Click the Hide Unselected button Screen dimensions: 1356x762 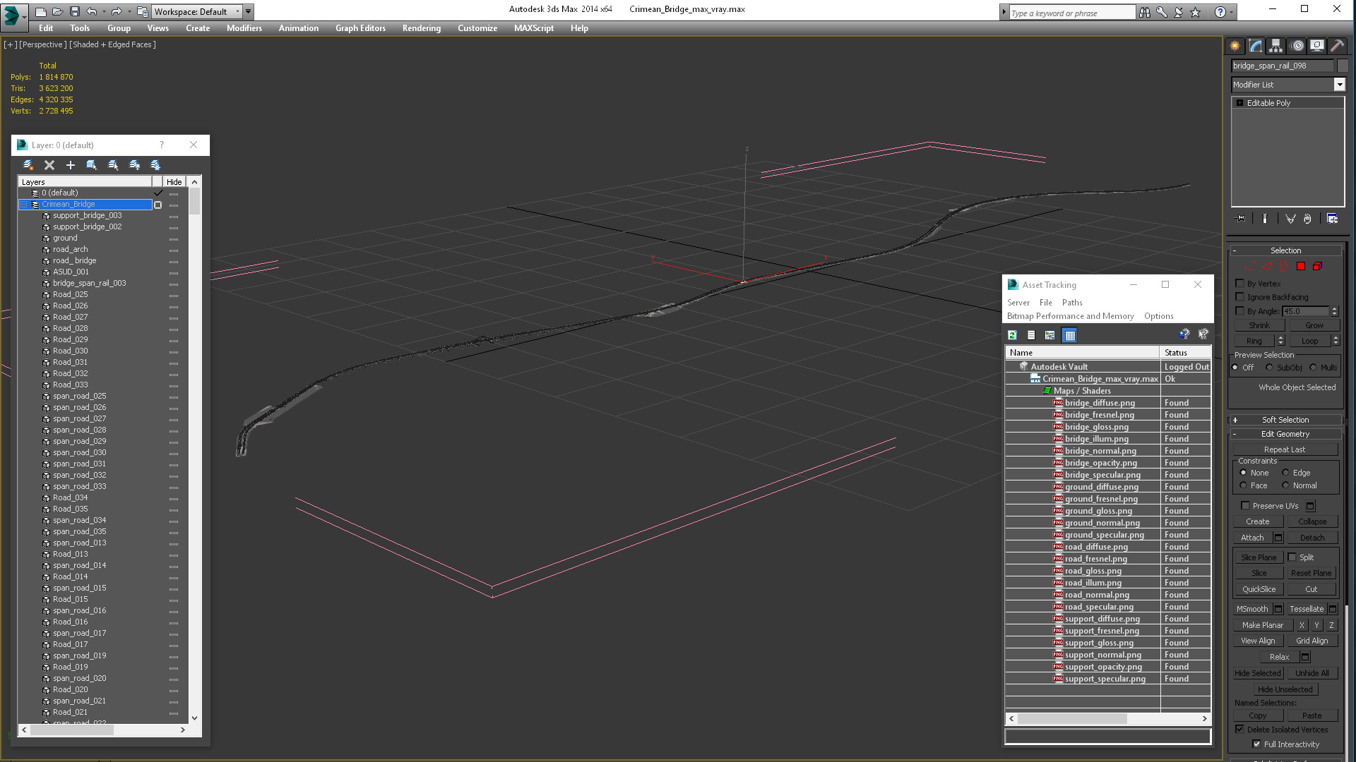1285,689
